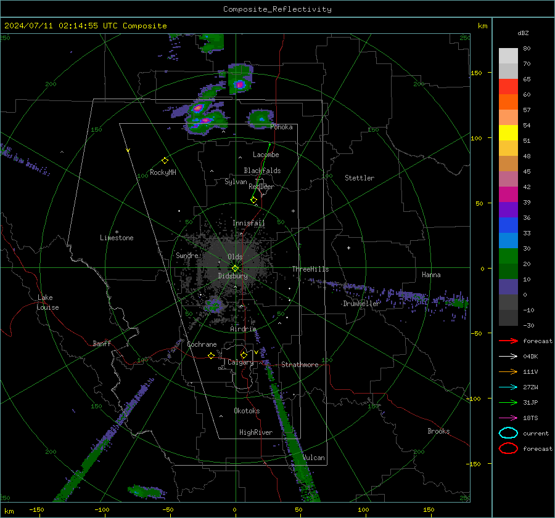Click the Strathmore city label
The image size is (555, 518).
coord(300,365)
